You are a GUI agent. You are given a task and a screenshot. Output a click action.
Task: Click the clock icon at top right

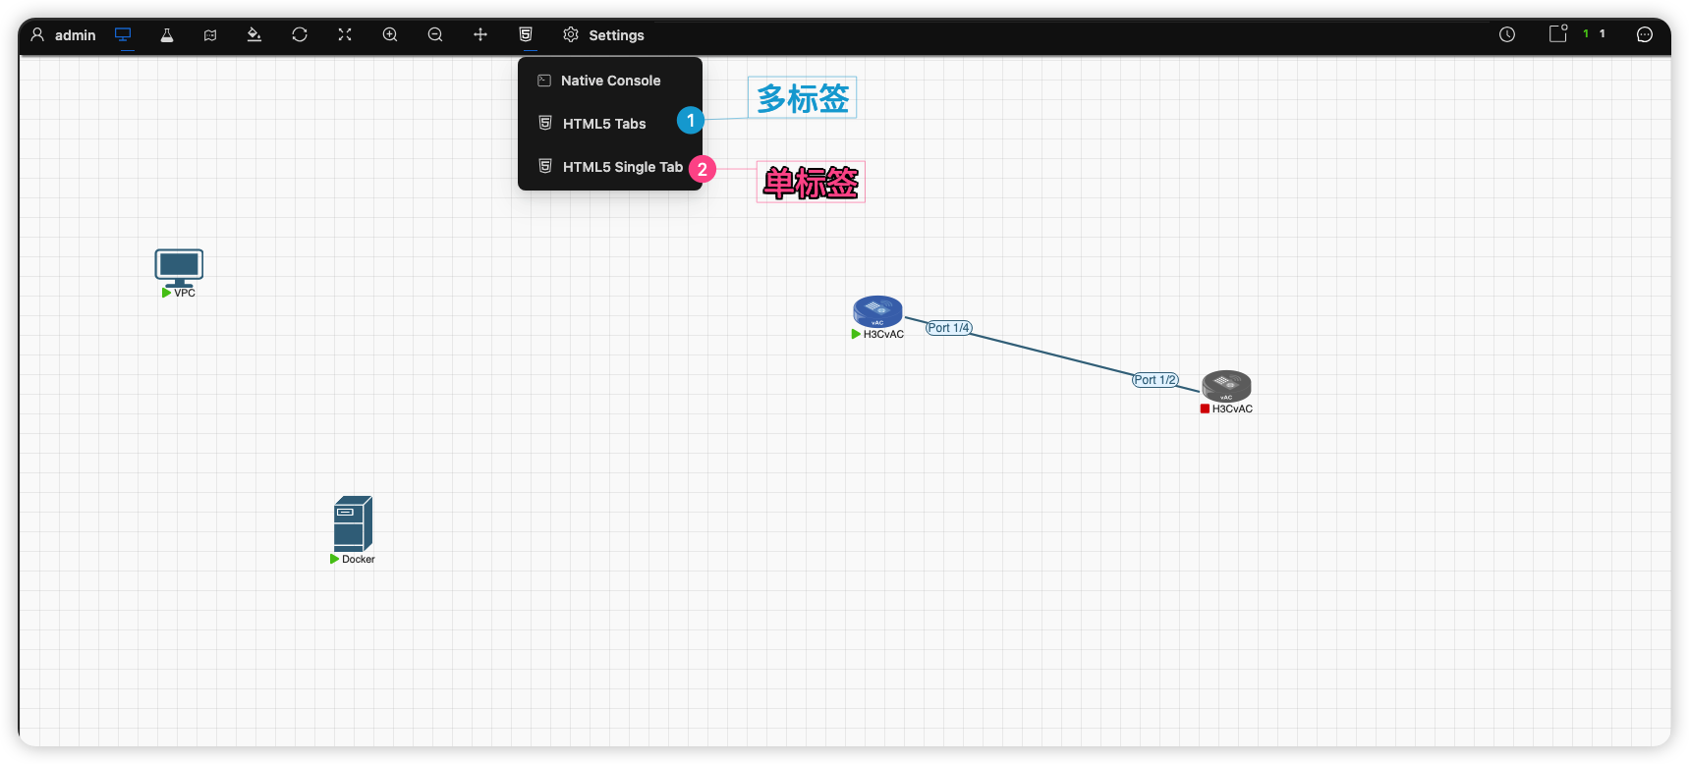[1507, 34]
